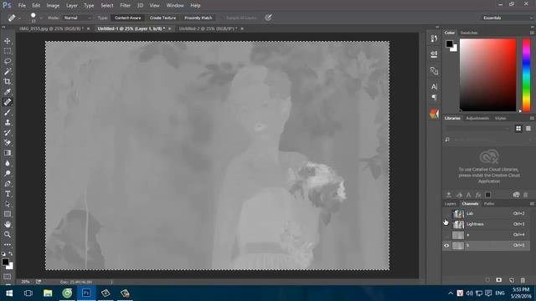Select the Zoom tool
Viewport: 536px width, 301px height.
pyautogui.click(x=8, y=234)
